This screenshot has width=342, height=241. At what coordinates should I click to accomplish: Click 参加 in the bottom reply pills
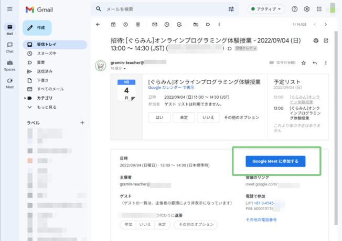(x=128, y=225)
